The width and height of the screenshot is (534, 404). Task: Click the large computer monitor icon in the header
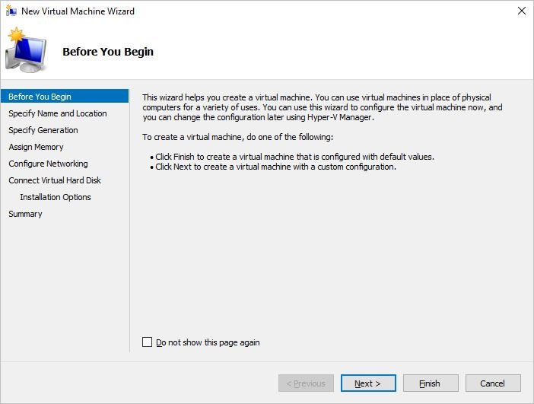(x=26, y=52)
